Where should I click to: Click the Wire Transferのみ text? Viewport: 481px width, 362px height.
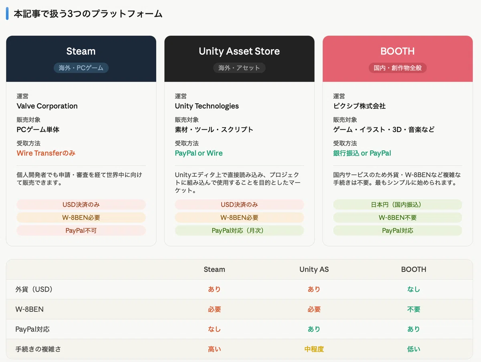click(x=46, y=153)
